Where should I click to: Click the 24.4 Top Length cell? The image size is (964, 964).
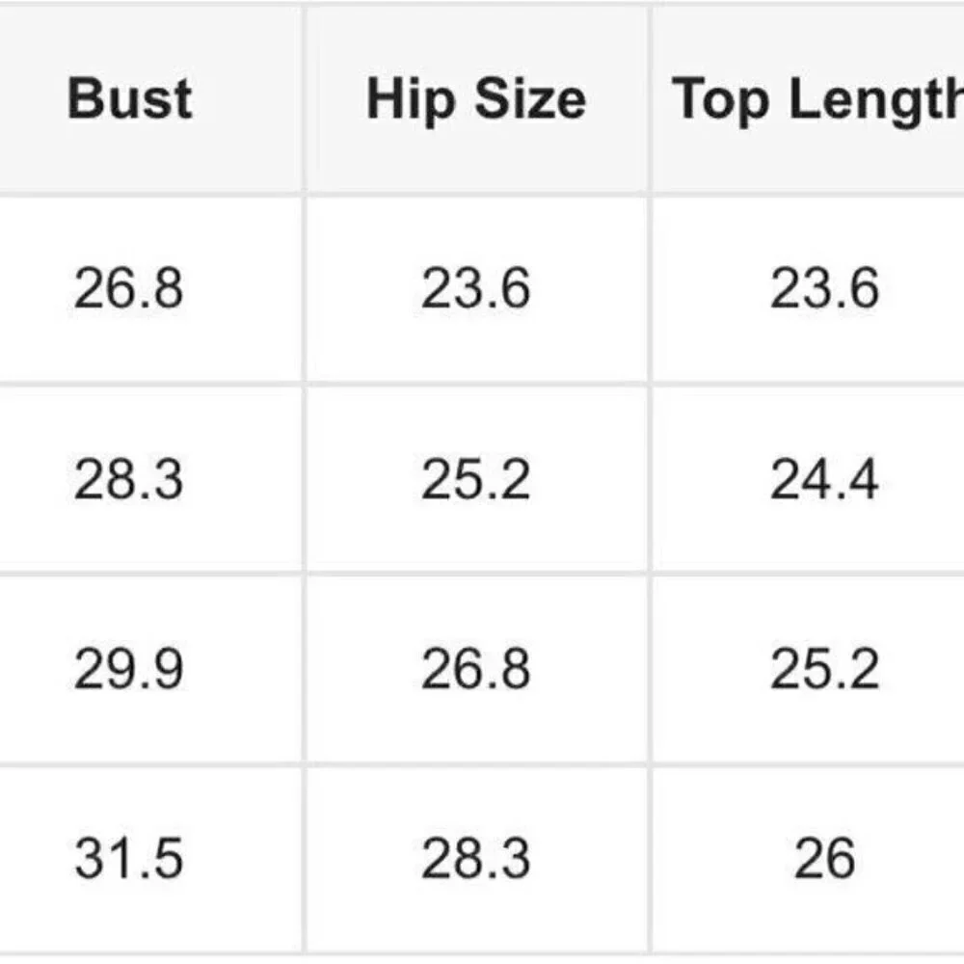(x=824, y=479)
